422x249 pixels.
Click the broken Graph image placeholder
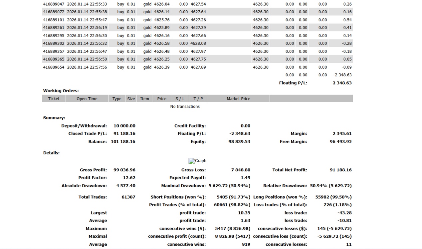click(197, 161)
